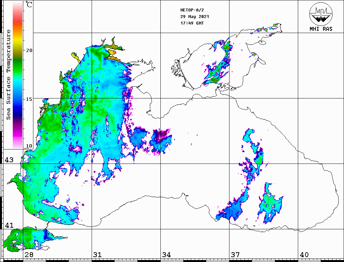Click the longitude label '34'
The height and width of the screenshot is (262, 344).
click(167, 255)
